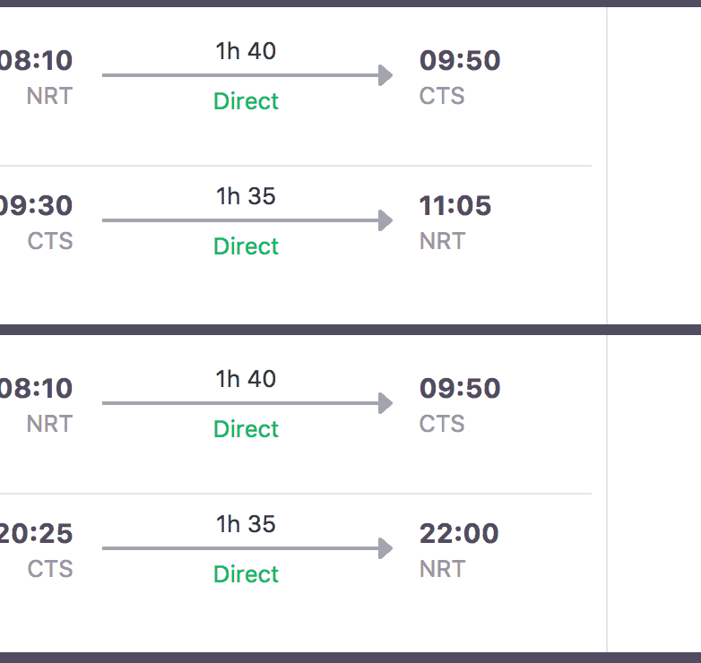Click the first result's 08:10 outbound flight arrow
Image resolution: width=701 pixels, height=663 pixels.
tap(247, 75)
